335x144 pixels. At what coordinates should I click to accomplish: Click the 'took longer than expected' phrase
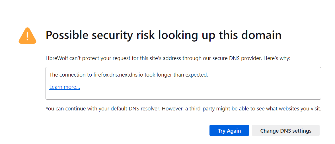(176, 75)
